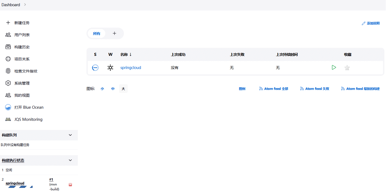The height and width of the screenshot is (193, 386).
Task: Select the 所有 view tab
Action: pos(96,34)
